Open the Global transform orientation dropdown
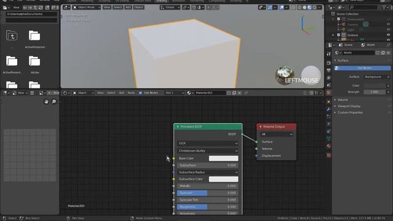 pyautogui.click(x=170, y=7)
